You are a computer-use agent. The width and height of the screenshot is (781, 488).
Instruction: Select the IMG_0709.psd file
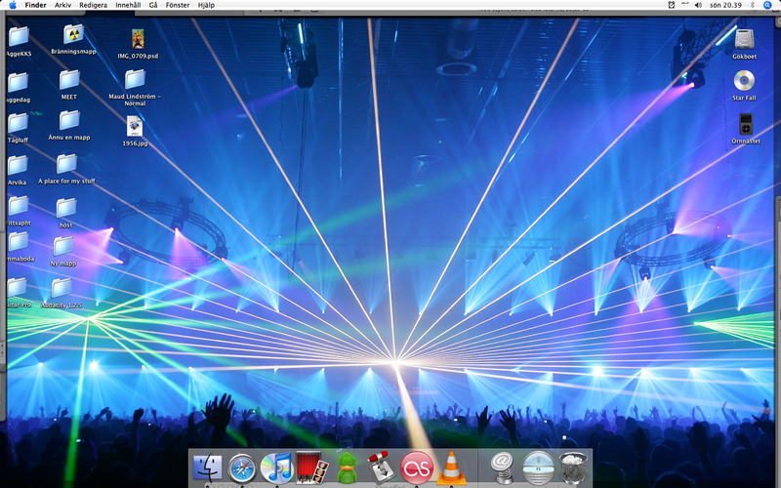[138, 39]
